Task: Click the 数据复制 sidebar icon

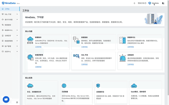Action: click(3, 25)
